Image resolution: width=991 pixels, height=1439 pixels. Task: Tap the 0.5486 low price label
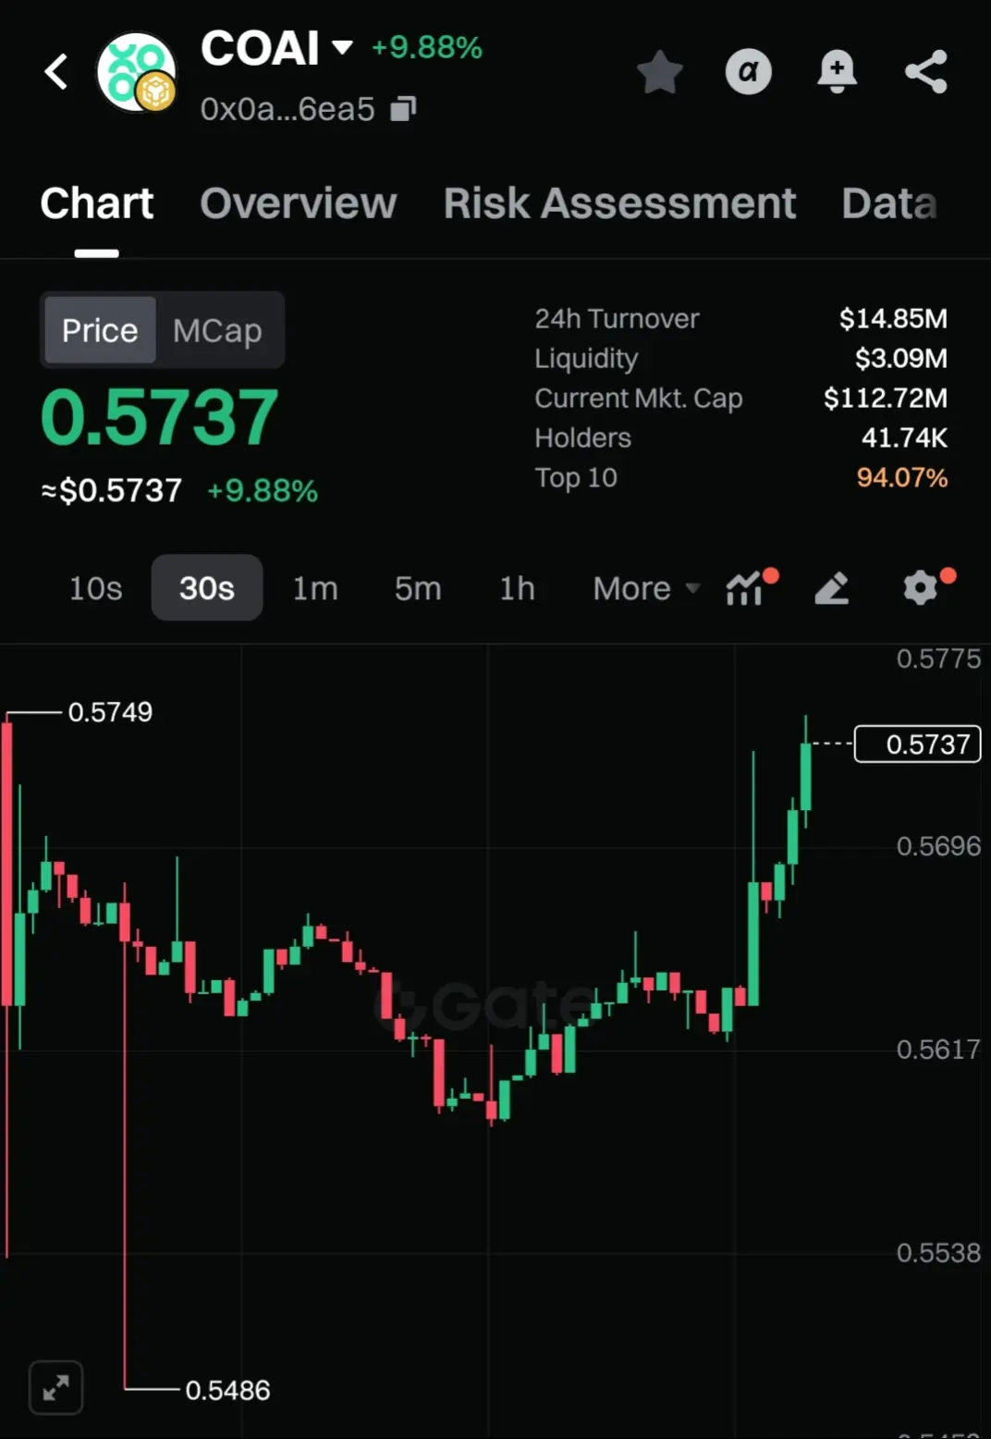click(x=227, y=1390)
